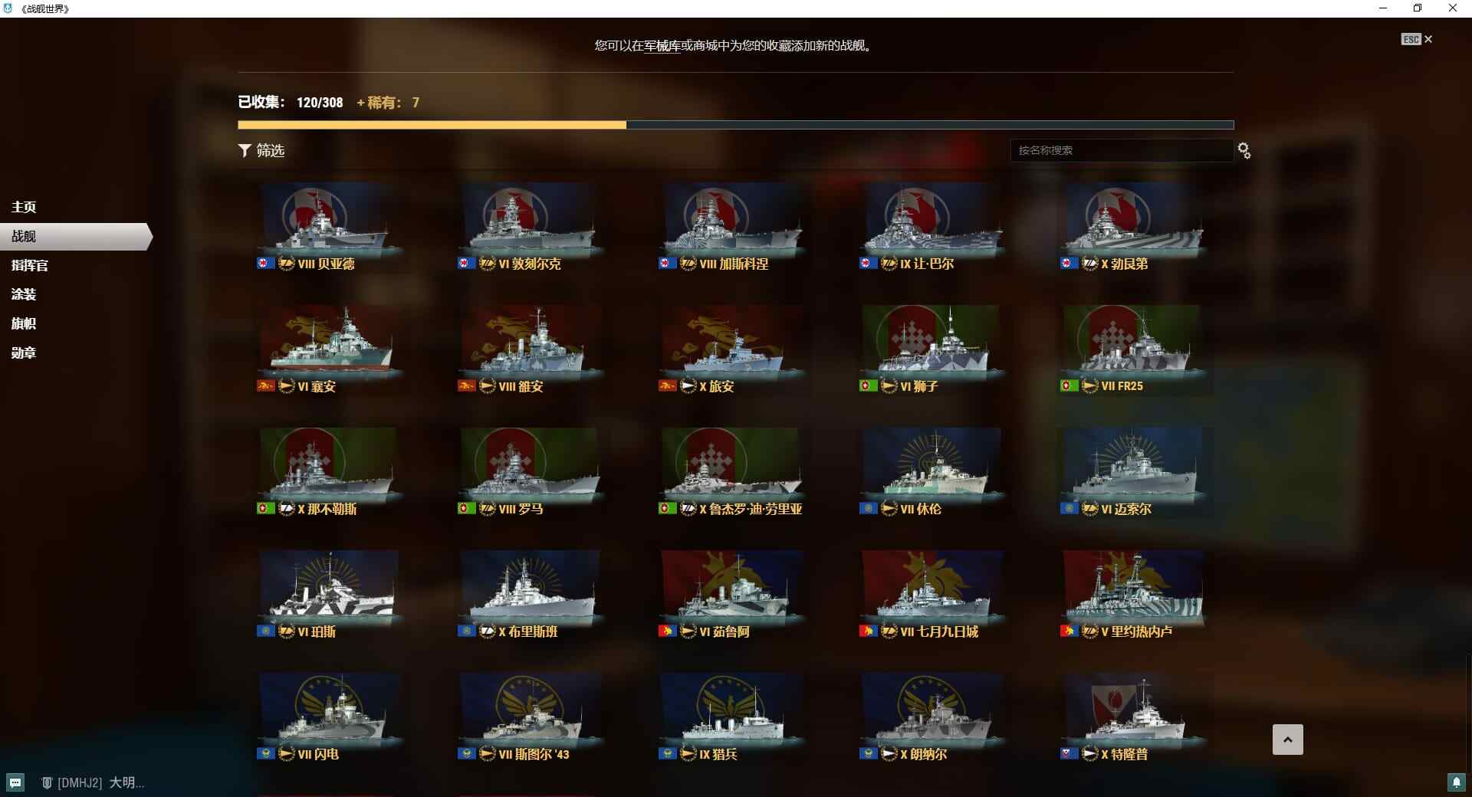Follow the 军械库 armory link
Screen dimensions: 1472x797
(662, 46)
